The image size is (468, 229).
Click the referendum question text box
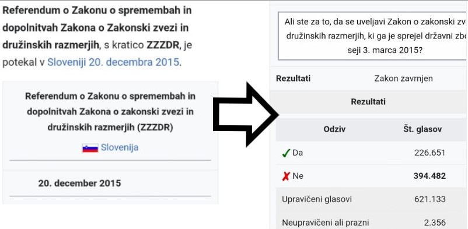coord(373,36)
